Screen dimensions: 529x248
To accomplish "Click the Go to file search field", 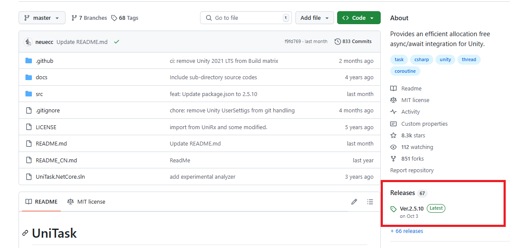I will point(246,18).
